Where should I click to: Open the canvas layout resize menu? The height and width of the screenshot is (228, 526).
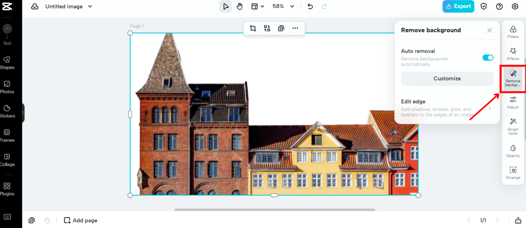[x=258, y=6]
